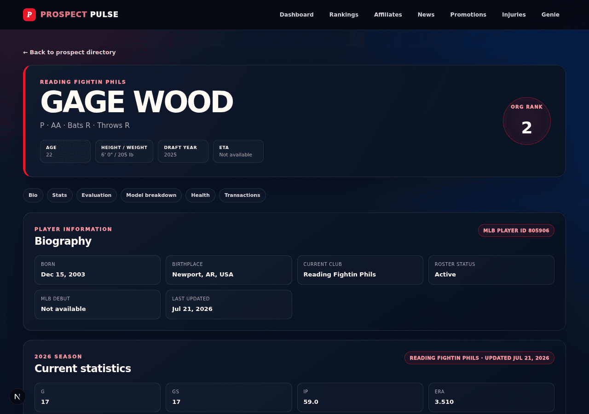Open the News page

pos(426,15)
